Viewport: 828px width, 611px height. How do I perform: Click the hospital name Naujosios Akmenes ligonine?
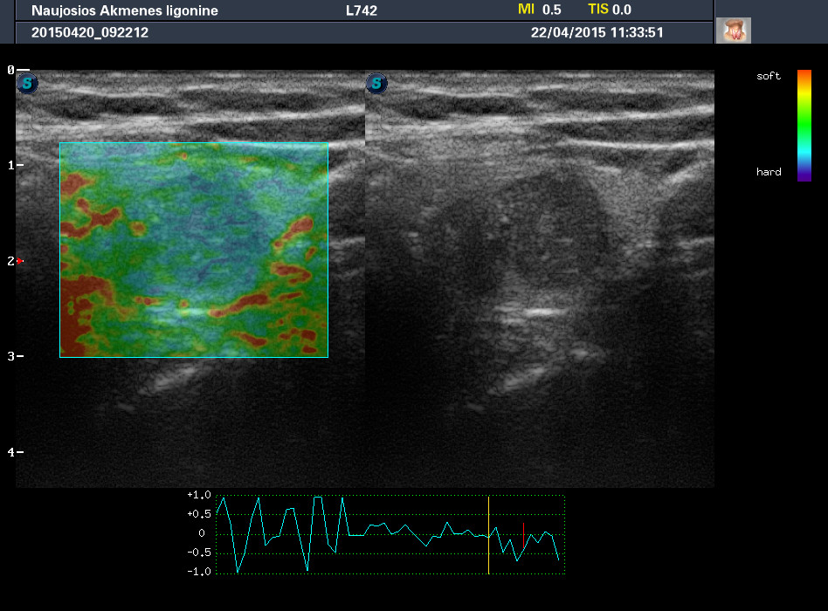coord(125,11)
